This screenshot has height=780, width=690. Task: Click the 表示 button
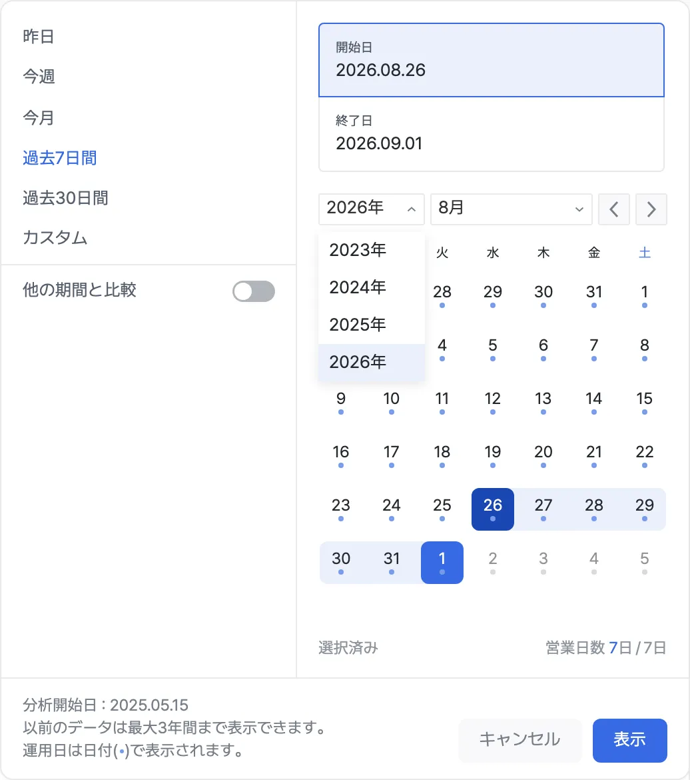click(629, 740)
